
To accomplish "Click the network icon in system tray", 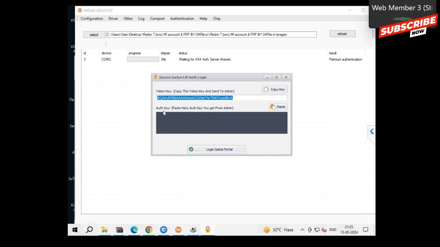I will 317,230.
